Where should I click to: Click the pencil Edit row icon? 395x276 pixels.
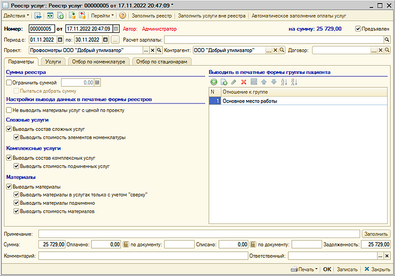pyautogui.click(x=234, y=82)
